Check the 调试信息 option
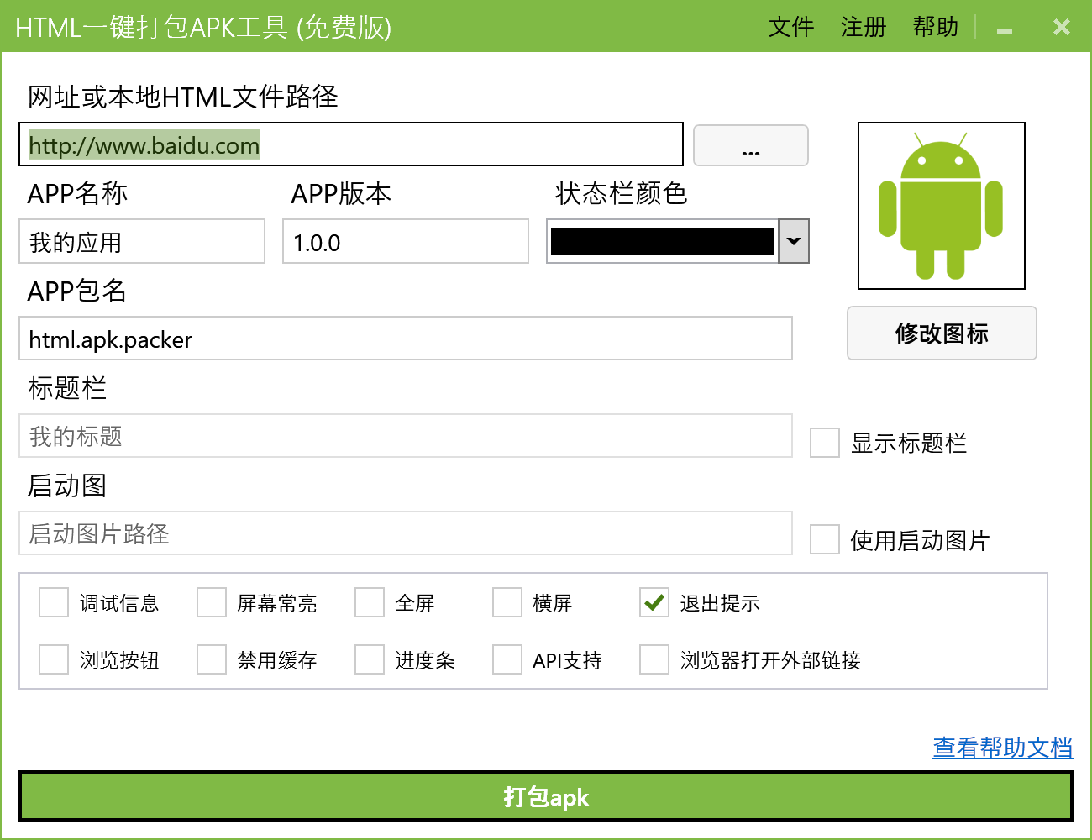Screen dimensions: 1092x840 click(53, 602)
